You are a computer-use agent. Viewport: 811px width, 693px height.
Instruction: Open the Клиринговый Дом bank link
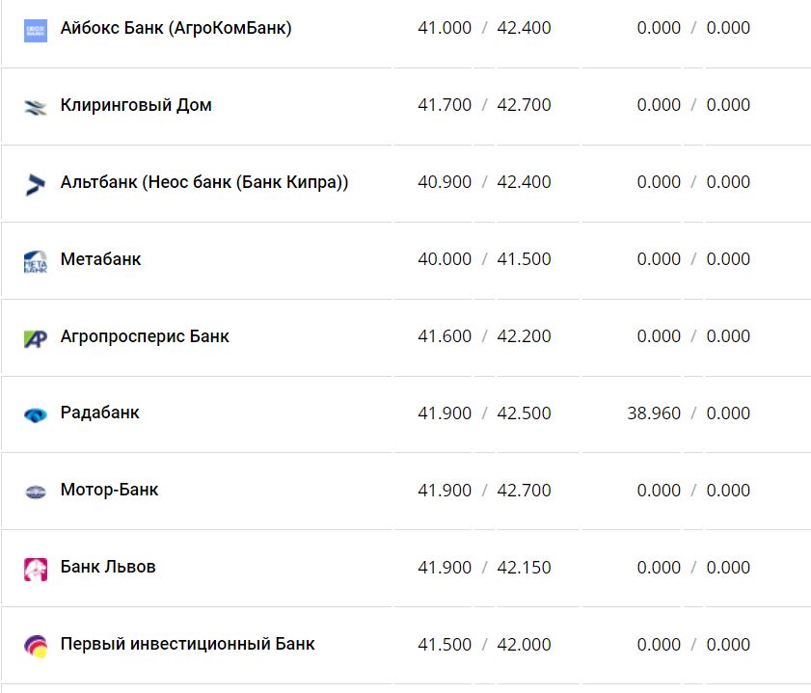136,105
